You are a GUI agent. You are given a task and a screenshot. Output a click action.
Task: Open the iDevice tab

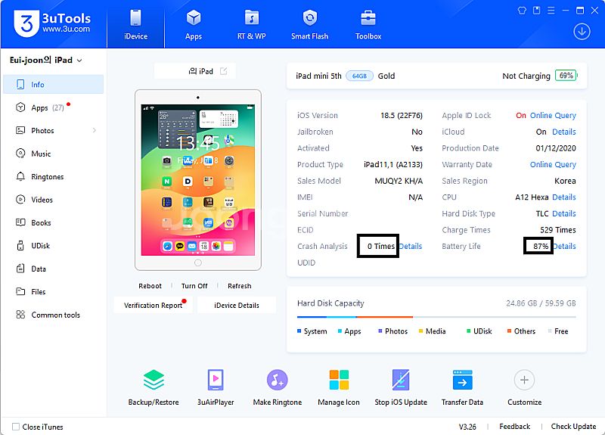pos(135,25)
